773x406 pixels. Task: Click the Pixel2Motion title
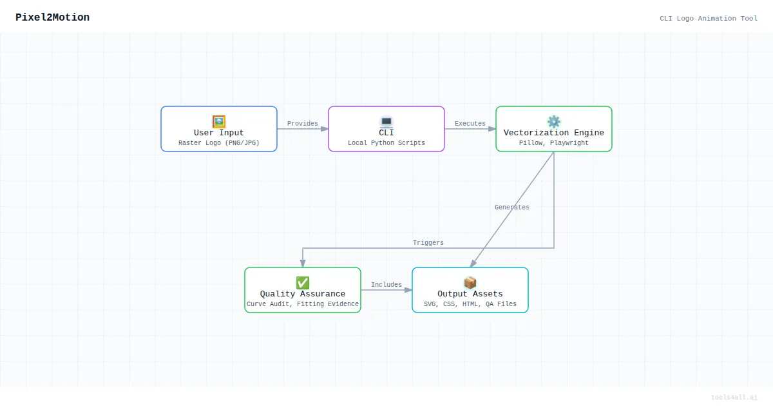(x=53, y=17)
